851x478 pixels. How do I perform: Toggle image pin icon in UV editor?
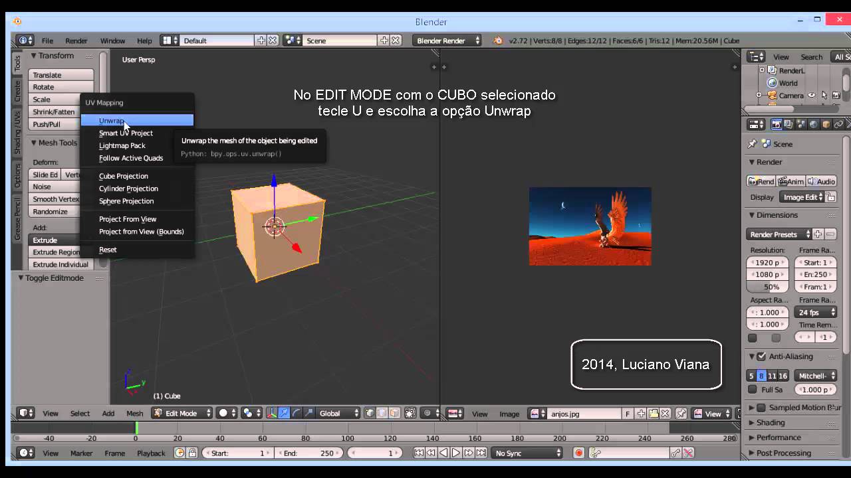(x=681, y=414)
